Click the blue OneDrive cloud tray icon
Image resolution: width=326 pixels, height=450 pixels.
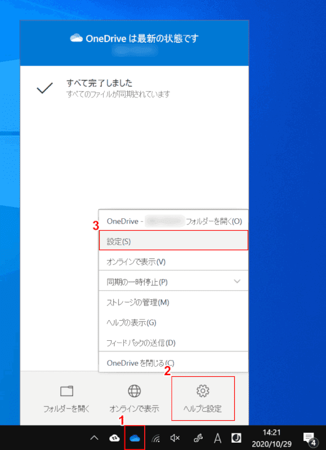pos(135,438)
